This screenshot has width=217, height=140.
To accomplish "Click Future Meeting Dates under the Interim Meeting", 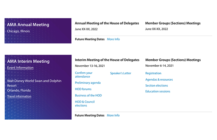I will [x=89, y=116].
